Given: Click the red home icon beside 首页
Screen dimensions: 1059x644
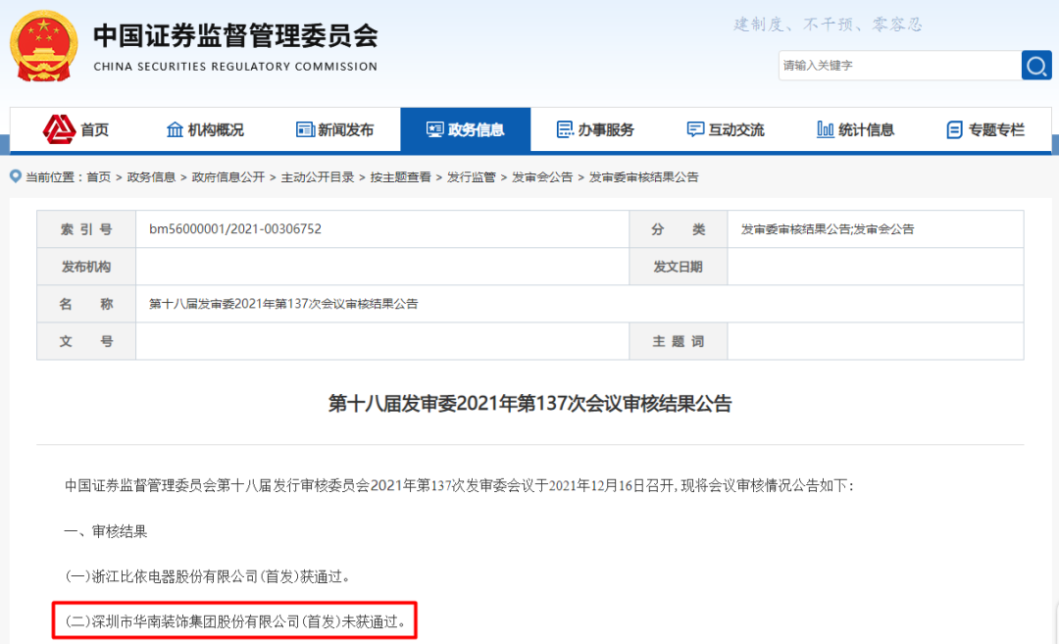Looking at the screenshot, I should click(x=60, y=129).
